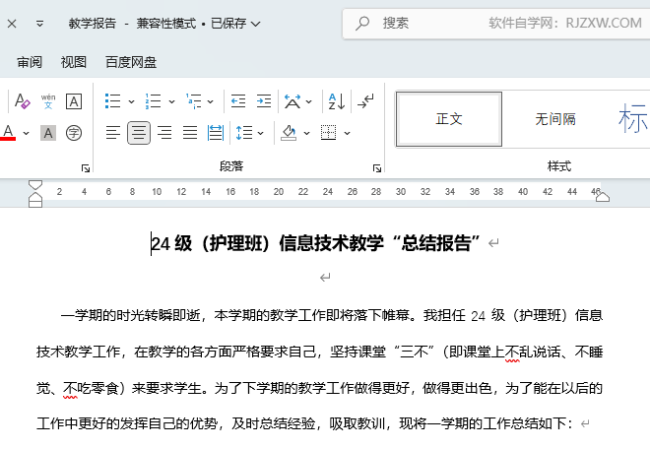Click the document name 教学报告

pos(93,24)
